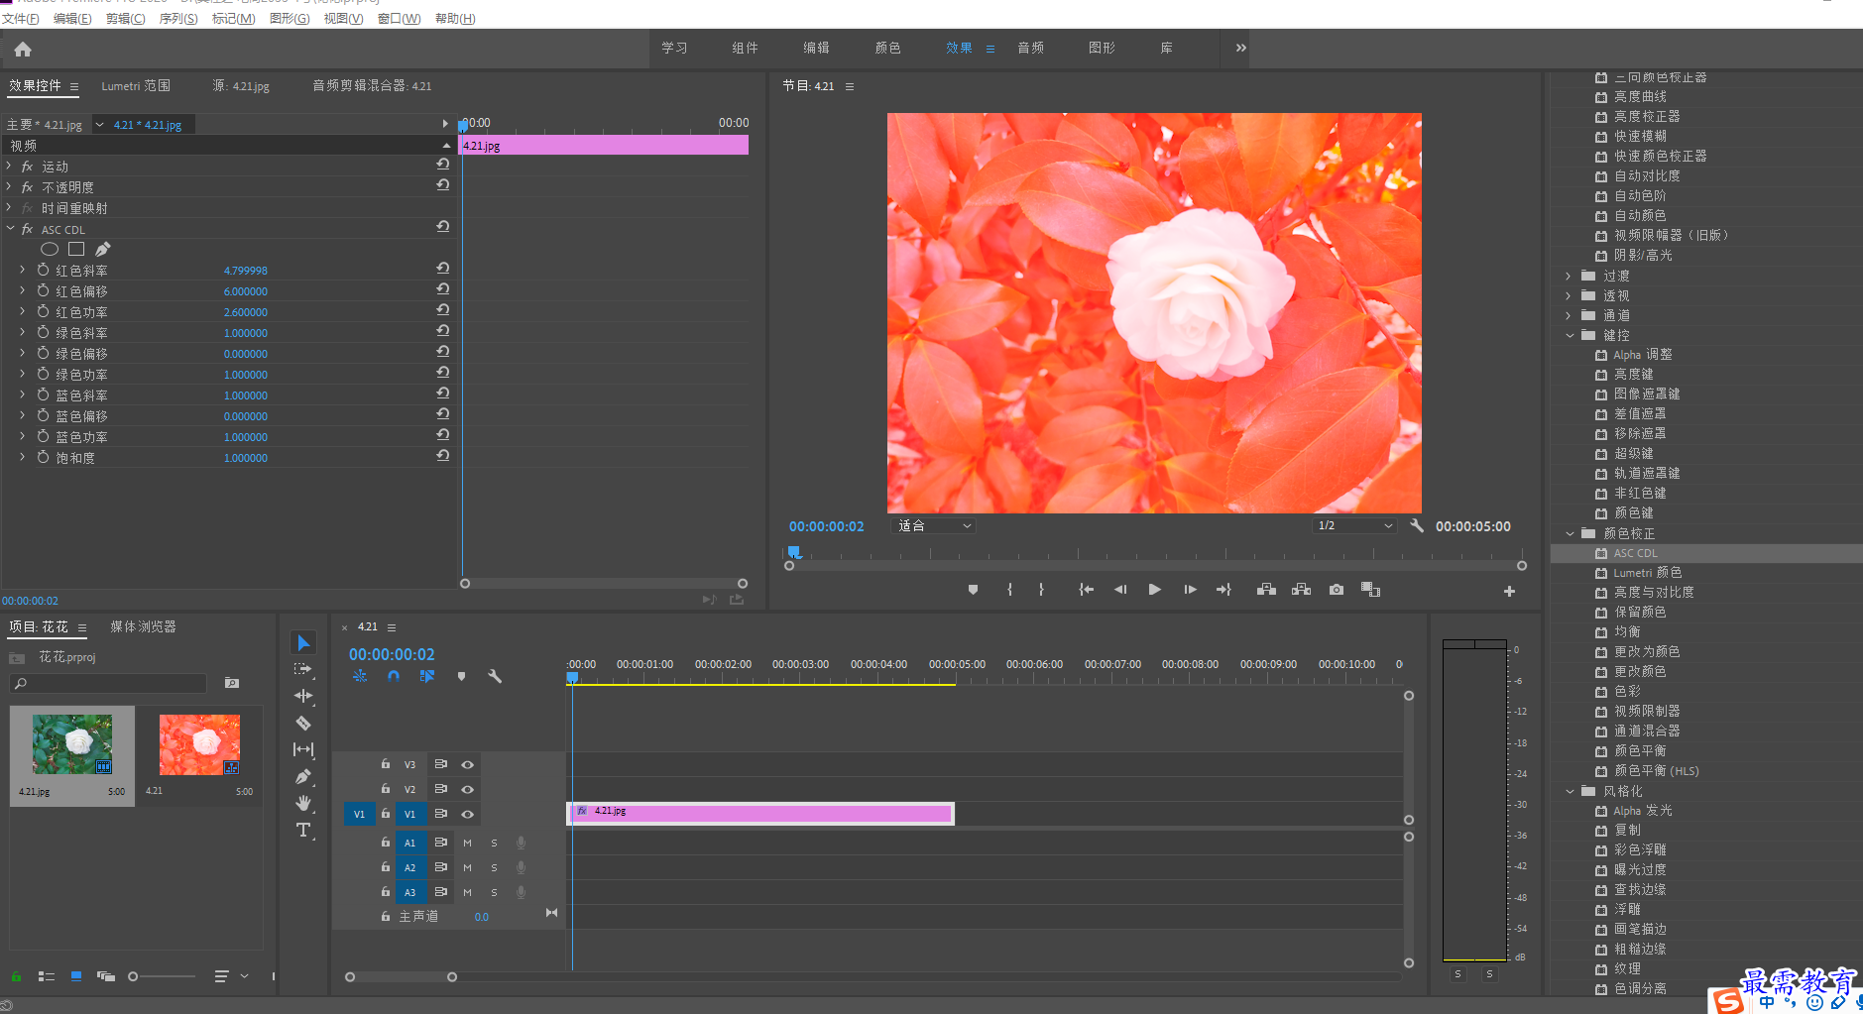Viewport: 1863px width, 1014px height.
Task: Solo audio track A2
Action: pyautogui.click(x=494, y=867)
